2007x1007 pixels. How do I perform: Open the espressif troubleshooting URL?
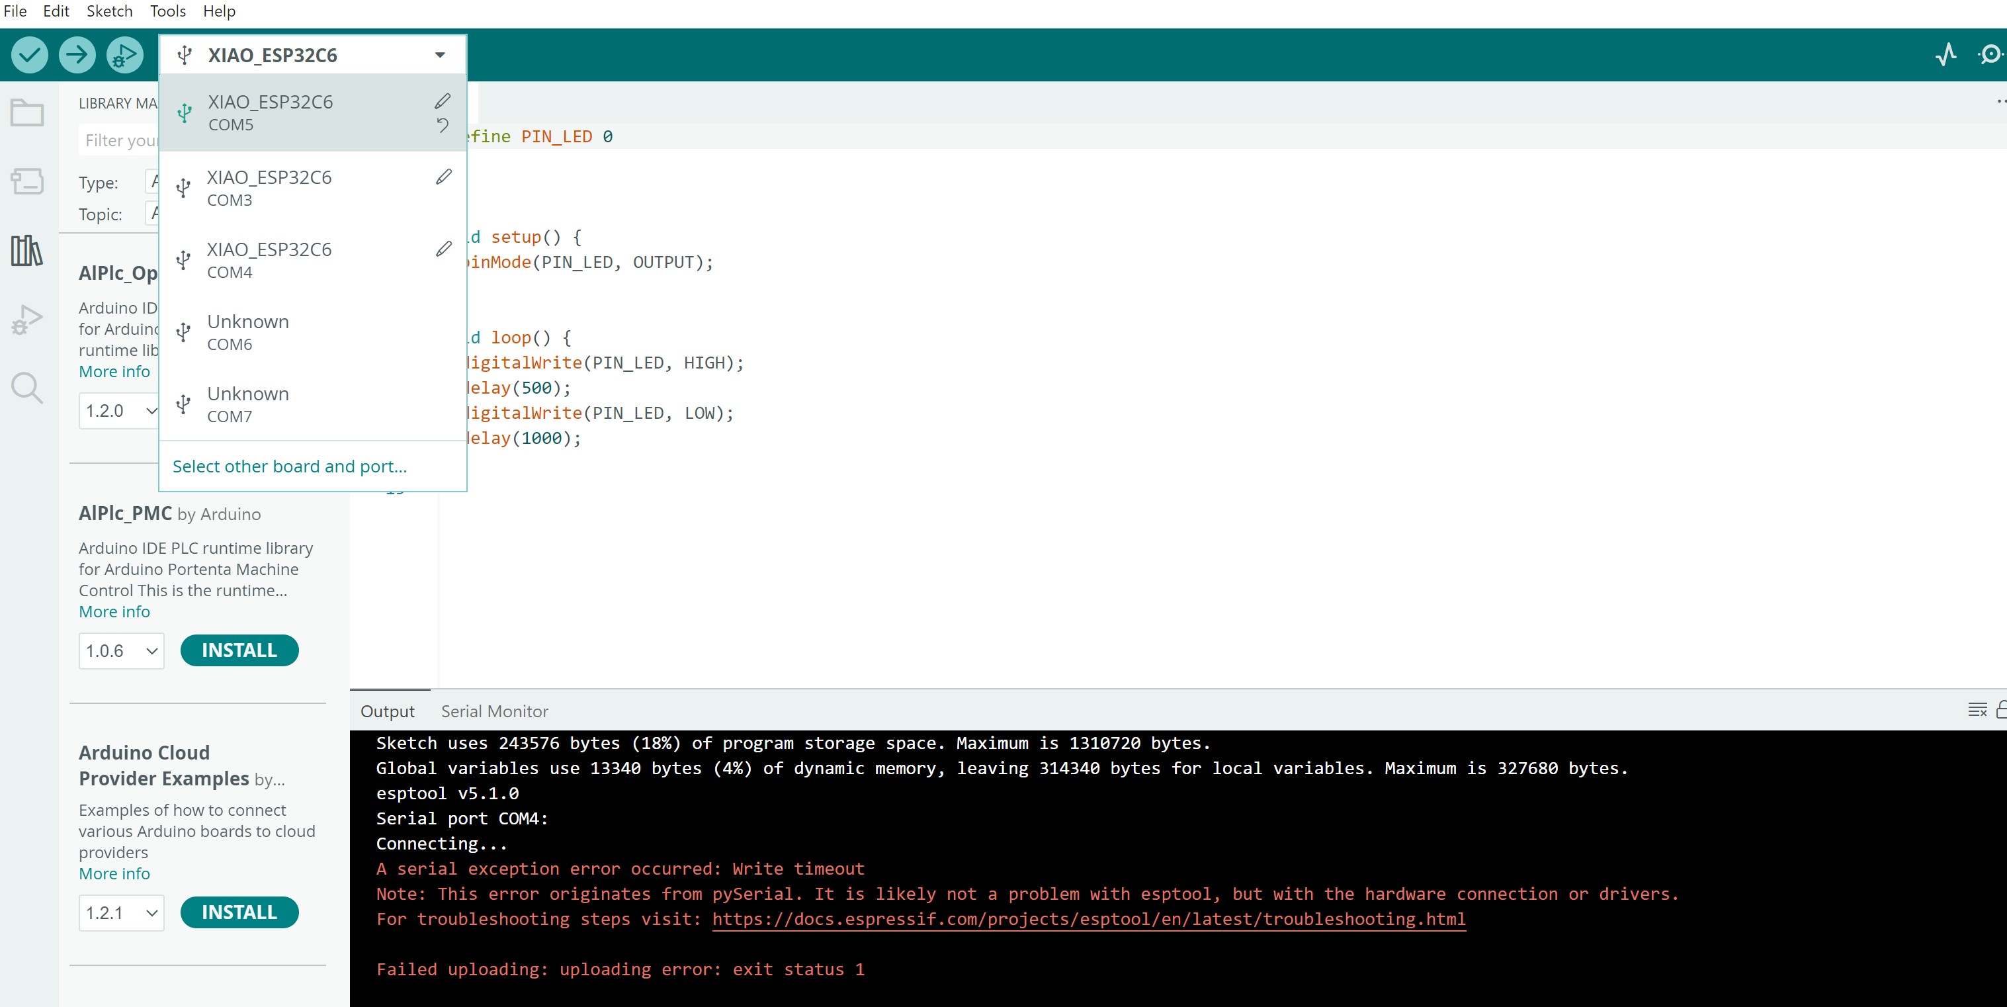pyautogui.click(x=1088, y=919)
